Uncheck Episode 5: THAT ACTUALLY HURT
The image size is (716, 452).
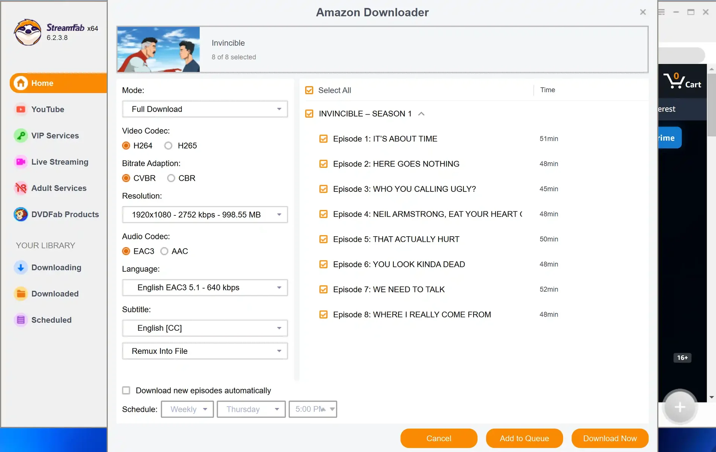[x=323, y=239]
